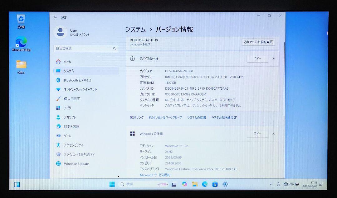337x198 pixels.
Task: Open ゲーム settings page
Action: pos(86,135)
